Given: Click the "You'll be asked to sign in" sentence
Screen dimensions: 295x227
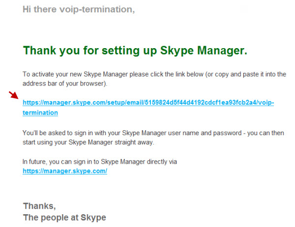Looking at the screenshot, I should (153, 133).
